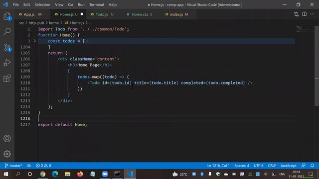Open the Help menu
The height and width of the screenshot is (179, 319).
click(x=113, y=4)
